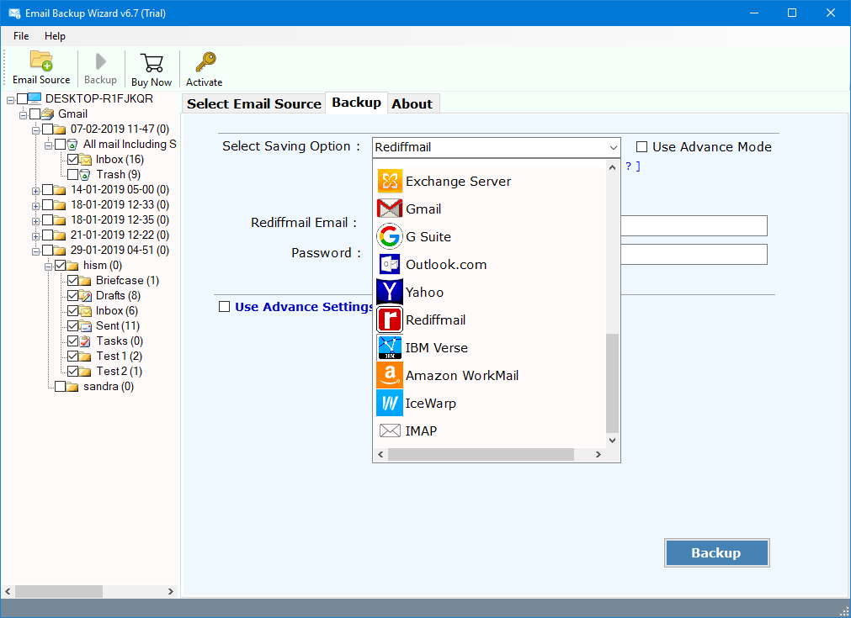Select the Test 2 (1) tree item
The width and height of the screenshot is (851, 618).
click(120, 372)
